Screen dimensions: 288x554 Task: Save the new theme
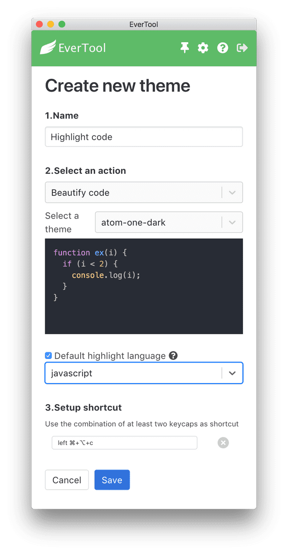pos(112,480)
